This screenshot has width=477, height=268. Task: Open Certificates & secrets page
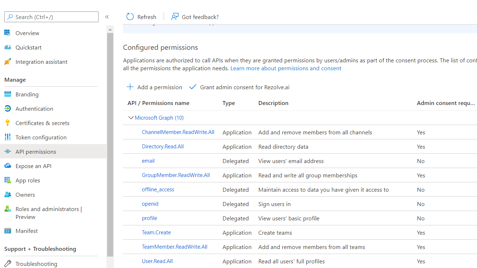click(x=42, y=123)
